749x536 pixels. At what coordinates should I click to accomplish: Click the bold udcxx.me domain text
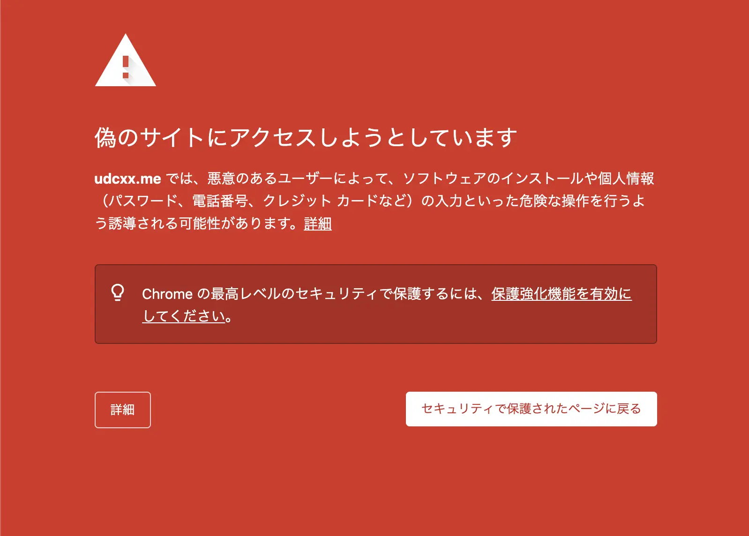[127, 179]
